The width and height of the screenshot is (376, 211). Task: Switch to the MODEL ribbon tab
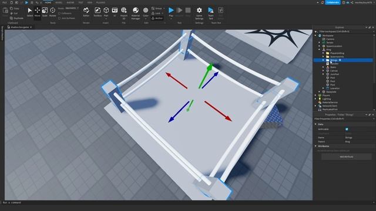59,2
